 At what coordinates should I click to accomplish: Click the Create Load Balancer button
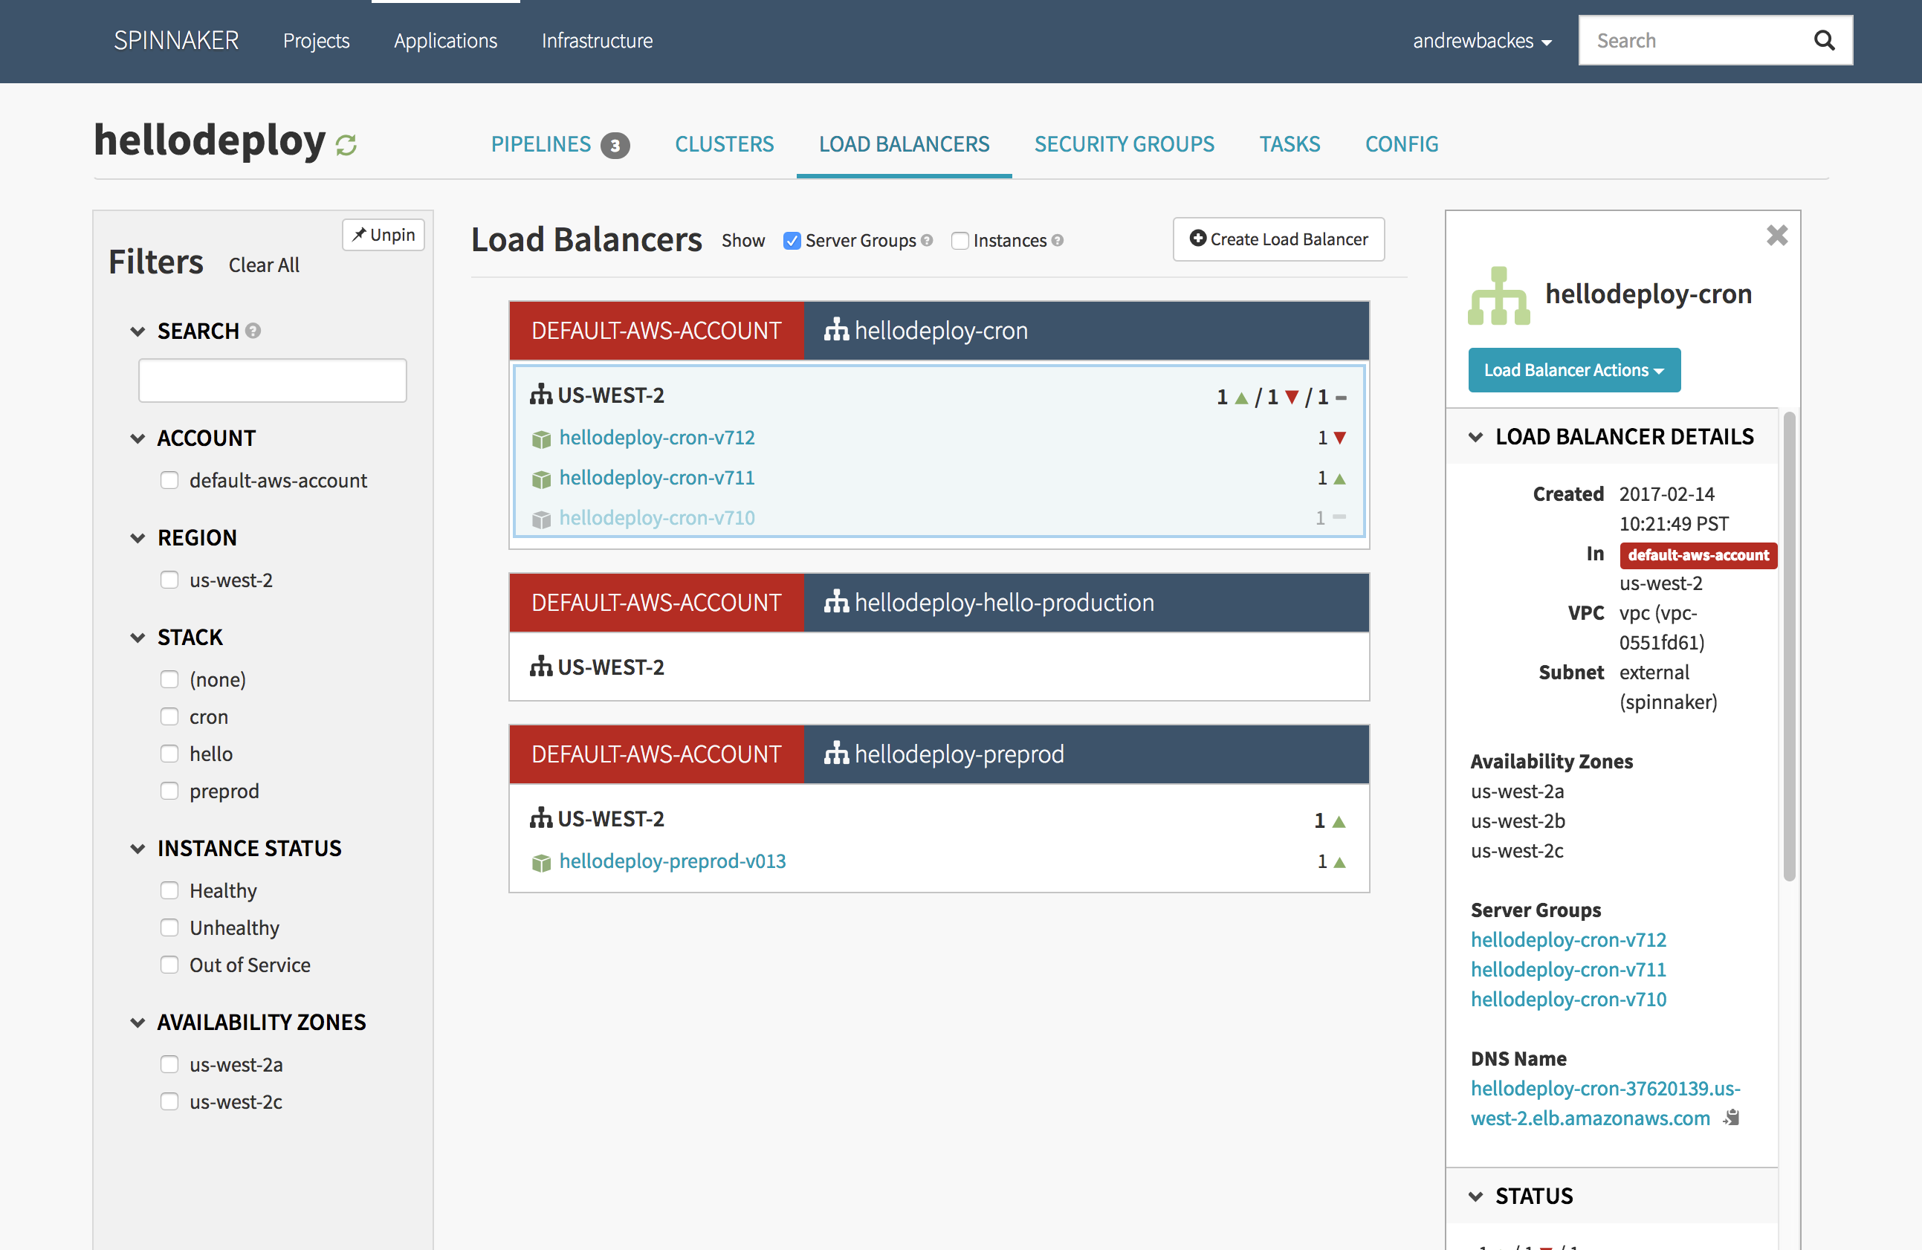pyautogui.click(x=1278, y=239)
